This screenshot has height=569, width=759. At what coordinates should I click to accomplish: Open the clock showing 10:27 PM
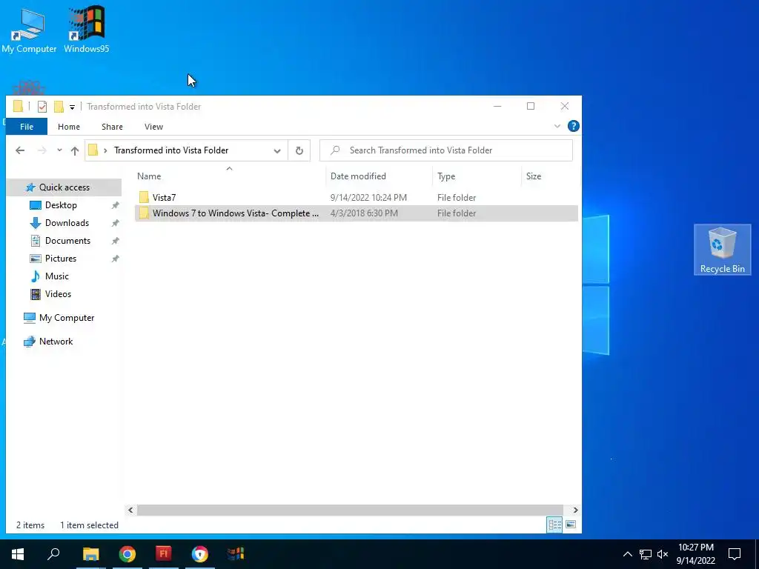coord(695,554)
